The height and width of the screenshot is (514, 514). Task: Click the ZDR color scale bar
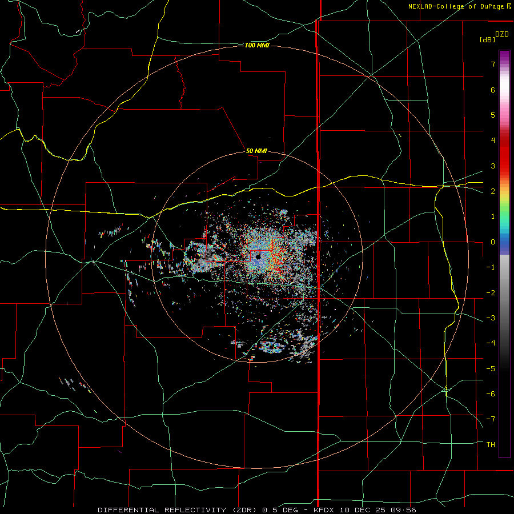(x=504, y=254)
